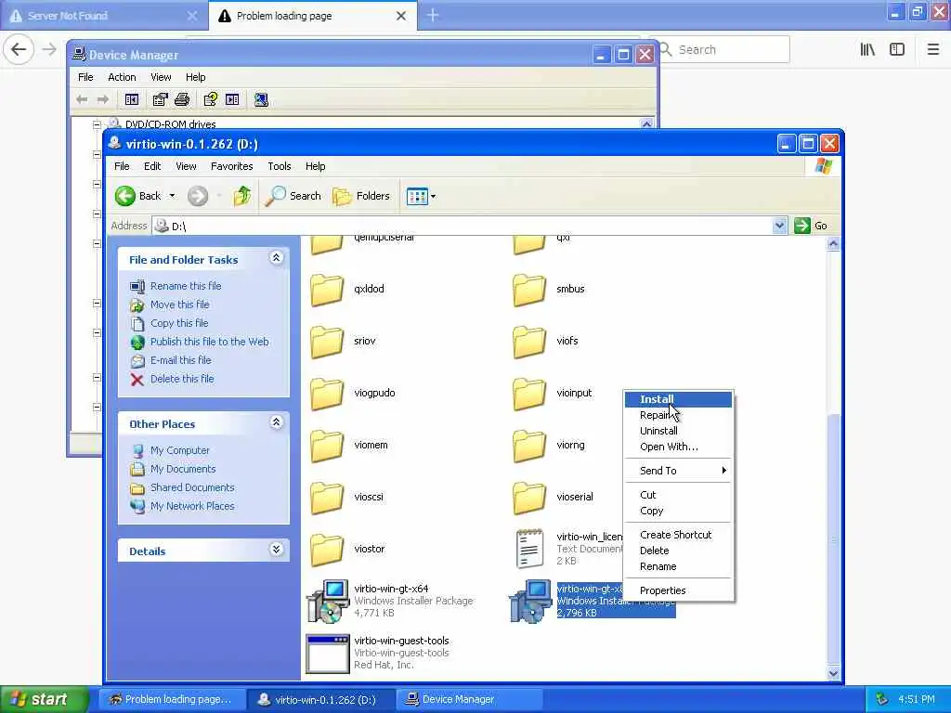Click Publish this file to the Web

[209, 342]
